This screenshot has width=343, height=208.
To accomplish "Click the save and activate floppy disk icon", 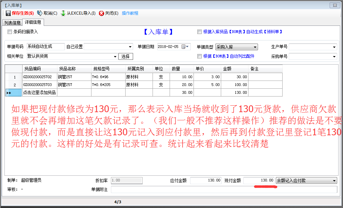I will tap(8, 13).
